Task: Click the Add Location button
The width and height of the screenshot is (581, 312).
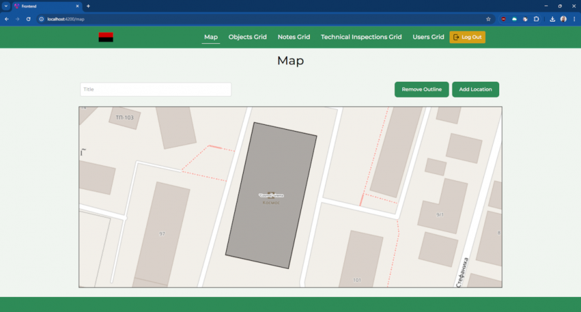Action: (475, 89)
